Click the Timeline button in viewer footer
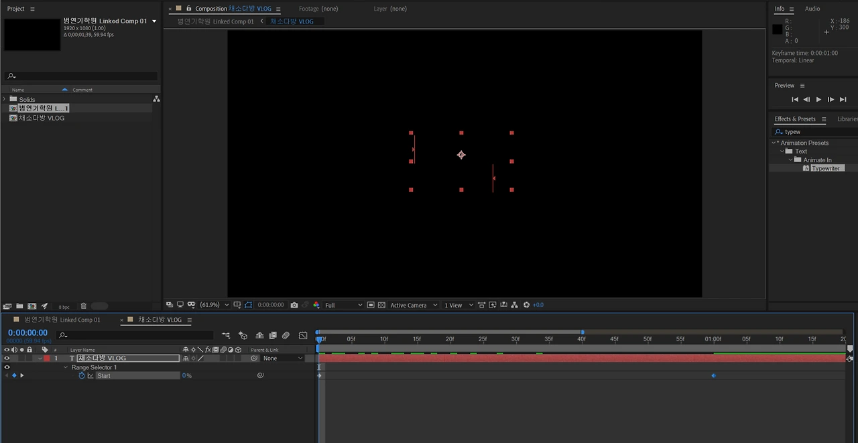858x443 pixels. tap(503, 305)
